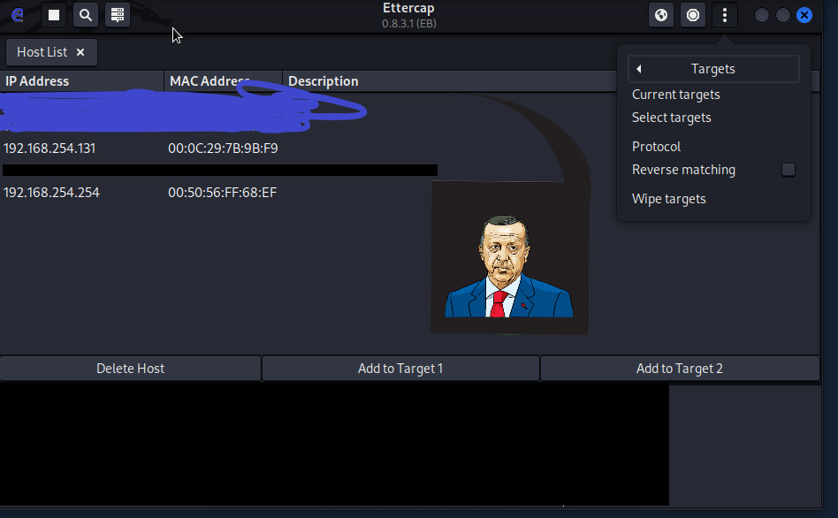Viewport: 838px width, 518px height.
Task: Stop sniffing with the square stop icon
Action: pos(54,15)
